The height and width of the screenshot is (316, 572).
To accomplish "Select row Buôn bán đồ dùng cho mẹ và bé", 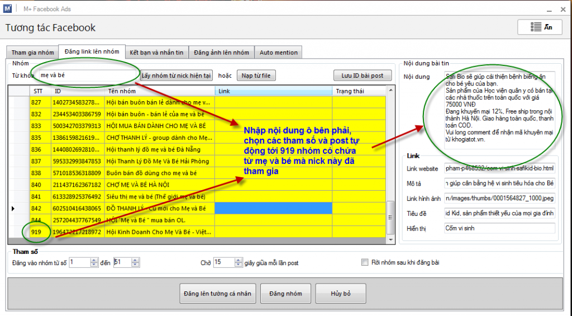I will point(197,173).
